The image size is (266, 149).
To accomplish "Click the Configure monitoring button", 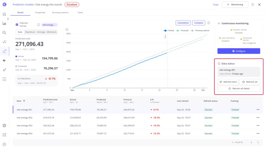I will pyautogui.click(x=239, y=51).
